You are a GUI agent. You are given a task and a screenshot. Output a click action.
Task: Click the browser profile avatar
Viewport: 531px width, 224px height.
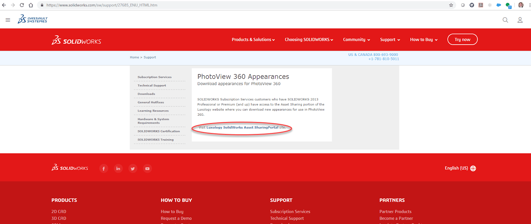(x=521, y=5)
